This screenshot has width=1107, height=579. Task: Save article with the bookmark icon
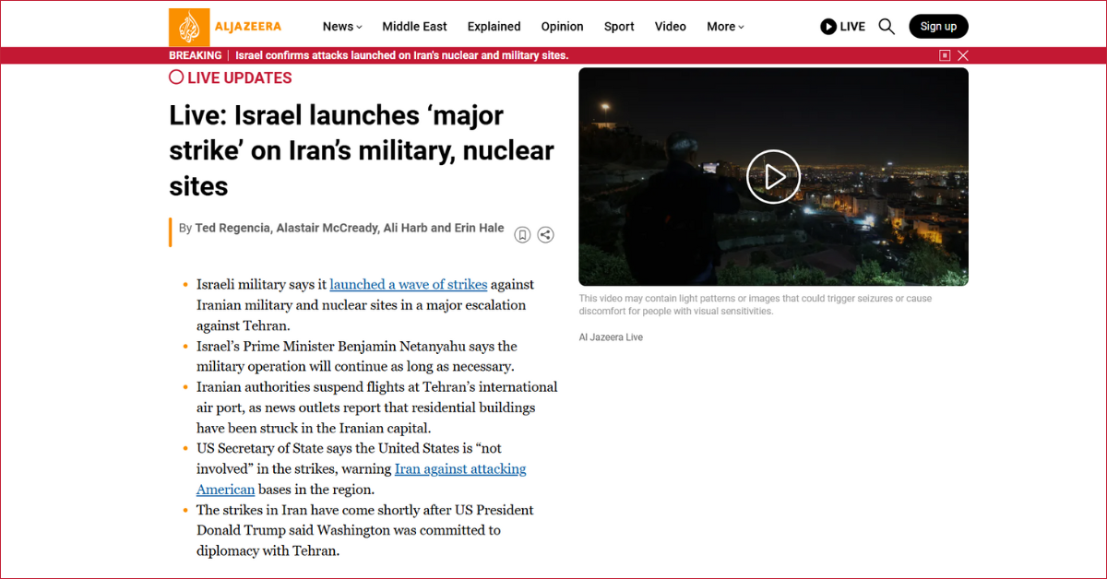522,235
